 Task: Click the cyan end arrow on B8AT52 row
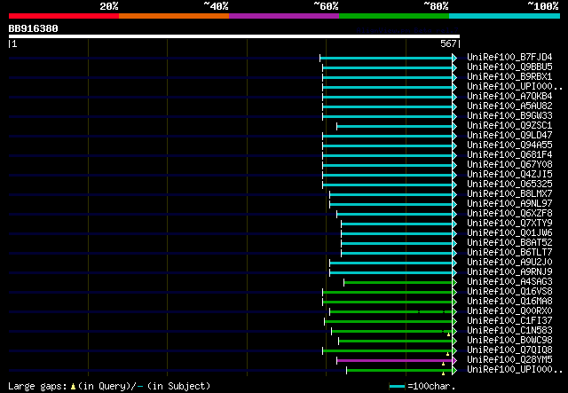(x=454, y=244)
